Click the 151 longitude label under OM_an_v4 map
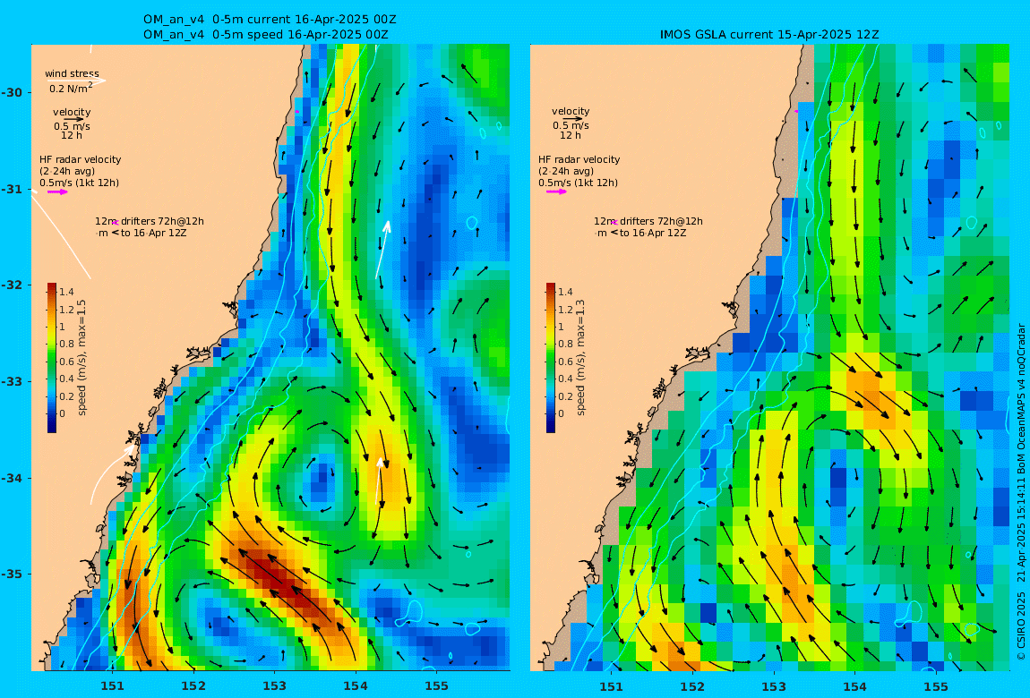The image size is (1030, 698). [112, 686]
